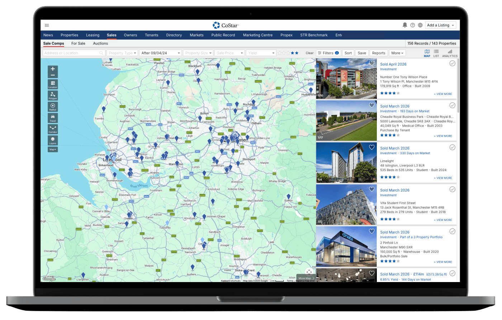This screenshot has width=502, height=320.
Task: Switch to Analytics view
Action: click(450, 53)
